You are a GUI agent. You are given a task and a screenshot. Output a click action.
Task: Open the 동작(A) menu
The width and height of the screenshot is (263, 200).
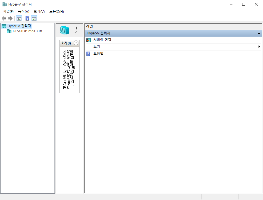pos(23,12)
